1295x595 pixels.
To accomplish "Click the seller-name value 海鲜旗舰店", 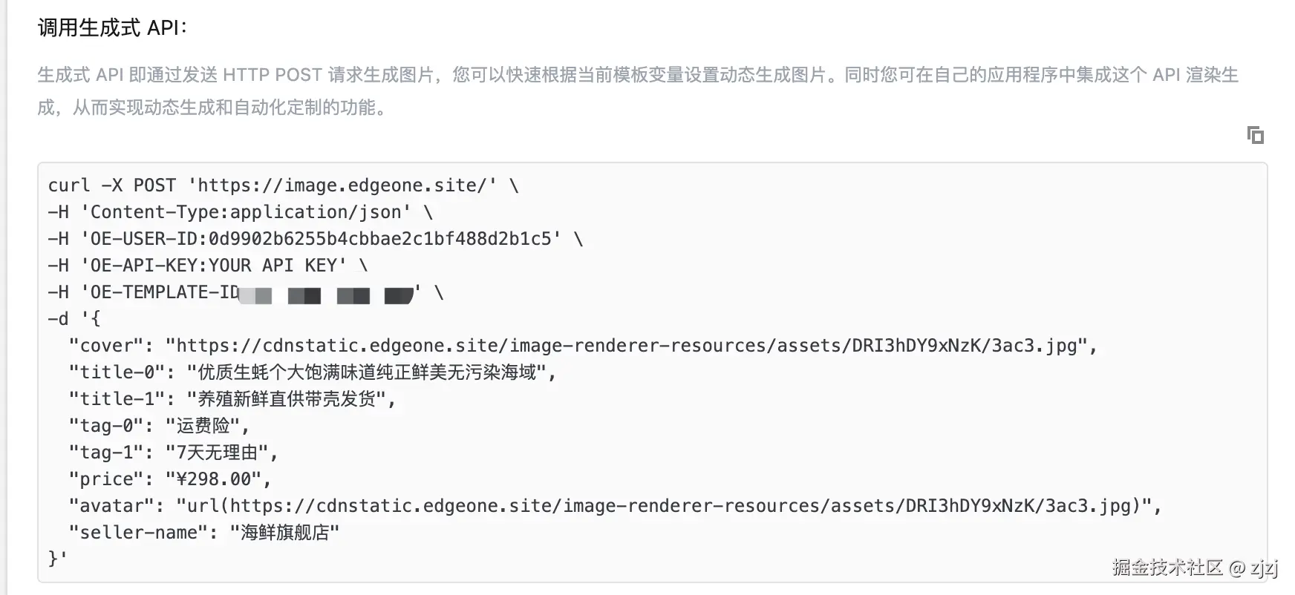I will pyautogui.click(x=284, y=533).
